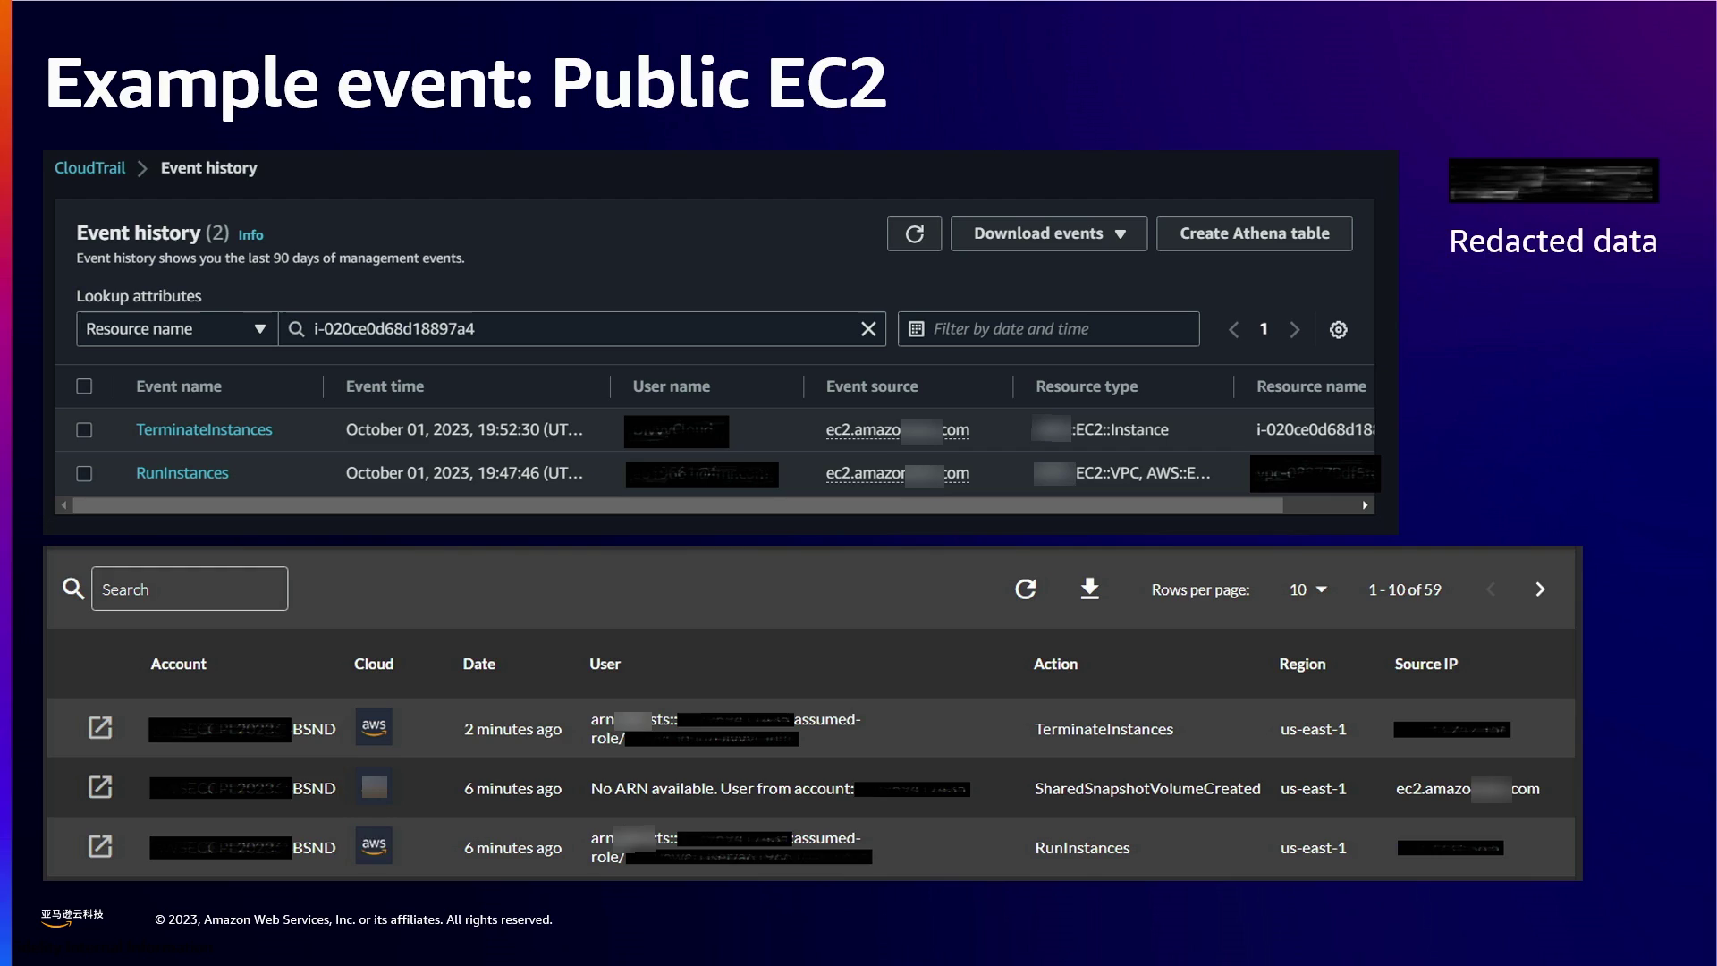Open event history preferences gear icon

pyautogui.click(x=1338, y=329)
